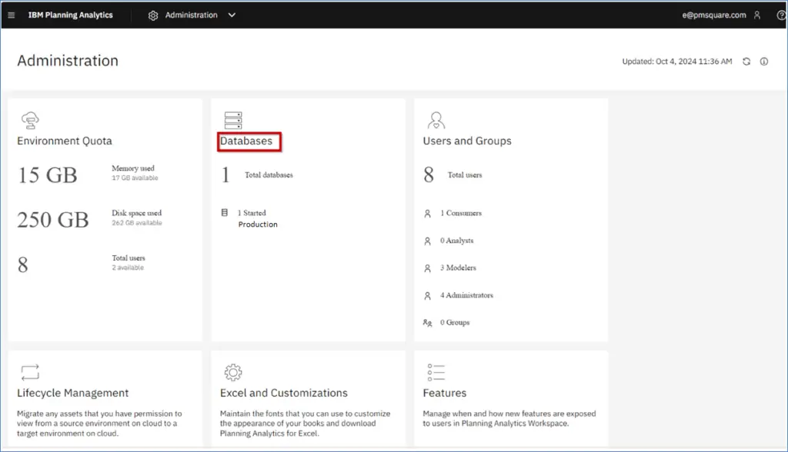Click the 1 Consumers entry
This screenshot has width=788, height=452.
[x=461, y=213]
